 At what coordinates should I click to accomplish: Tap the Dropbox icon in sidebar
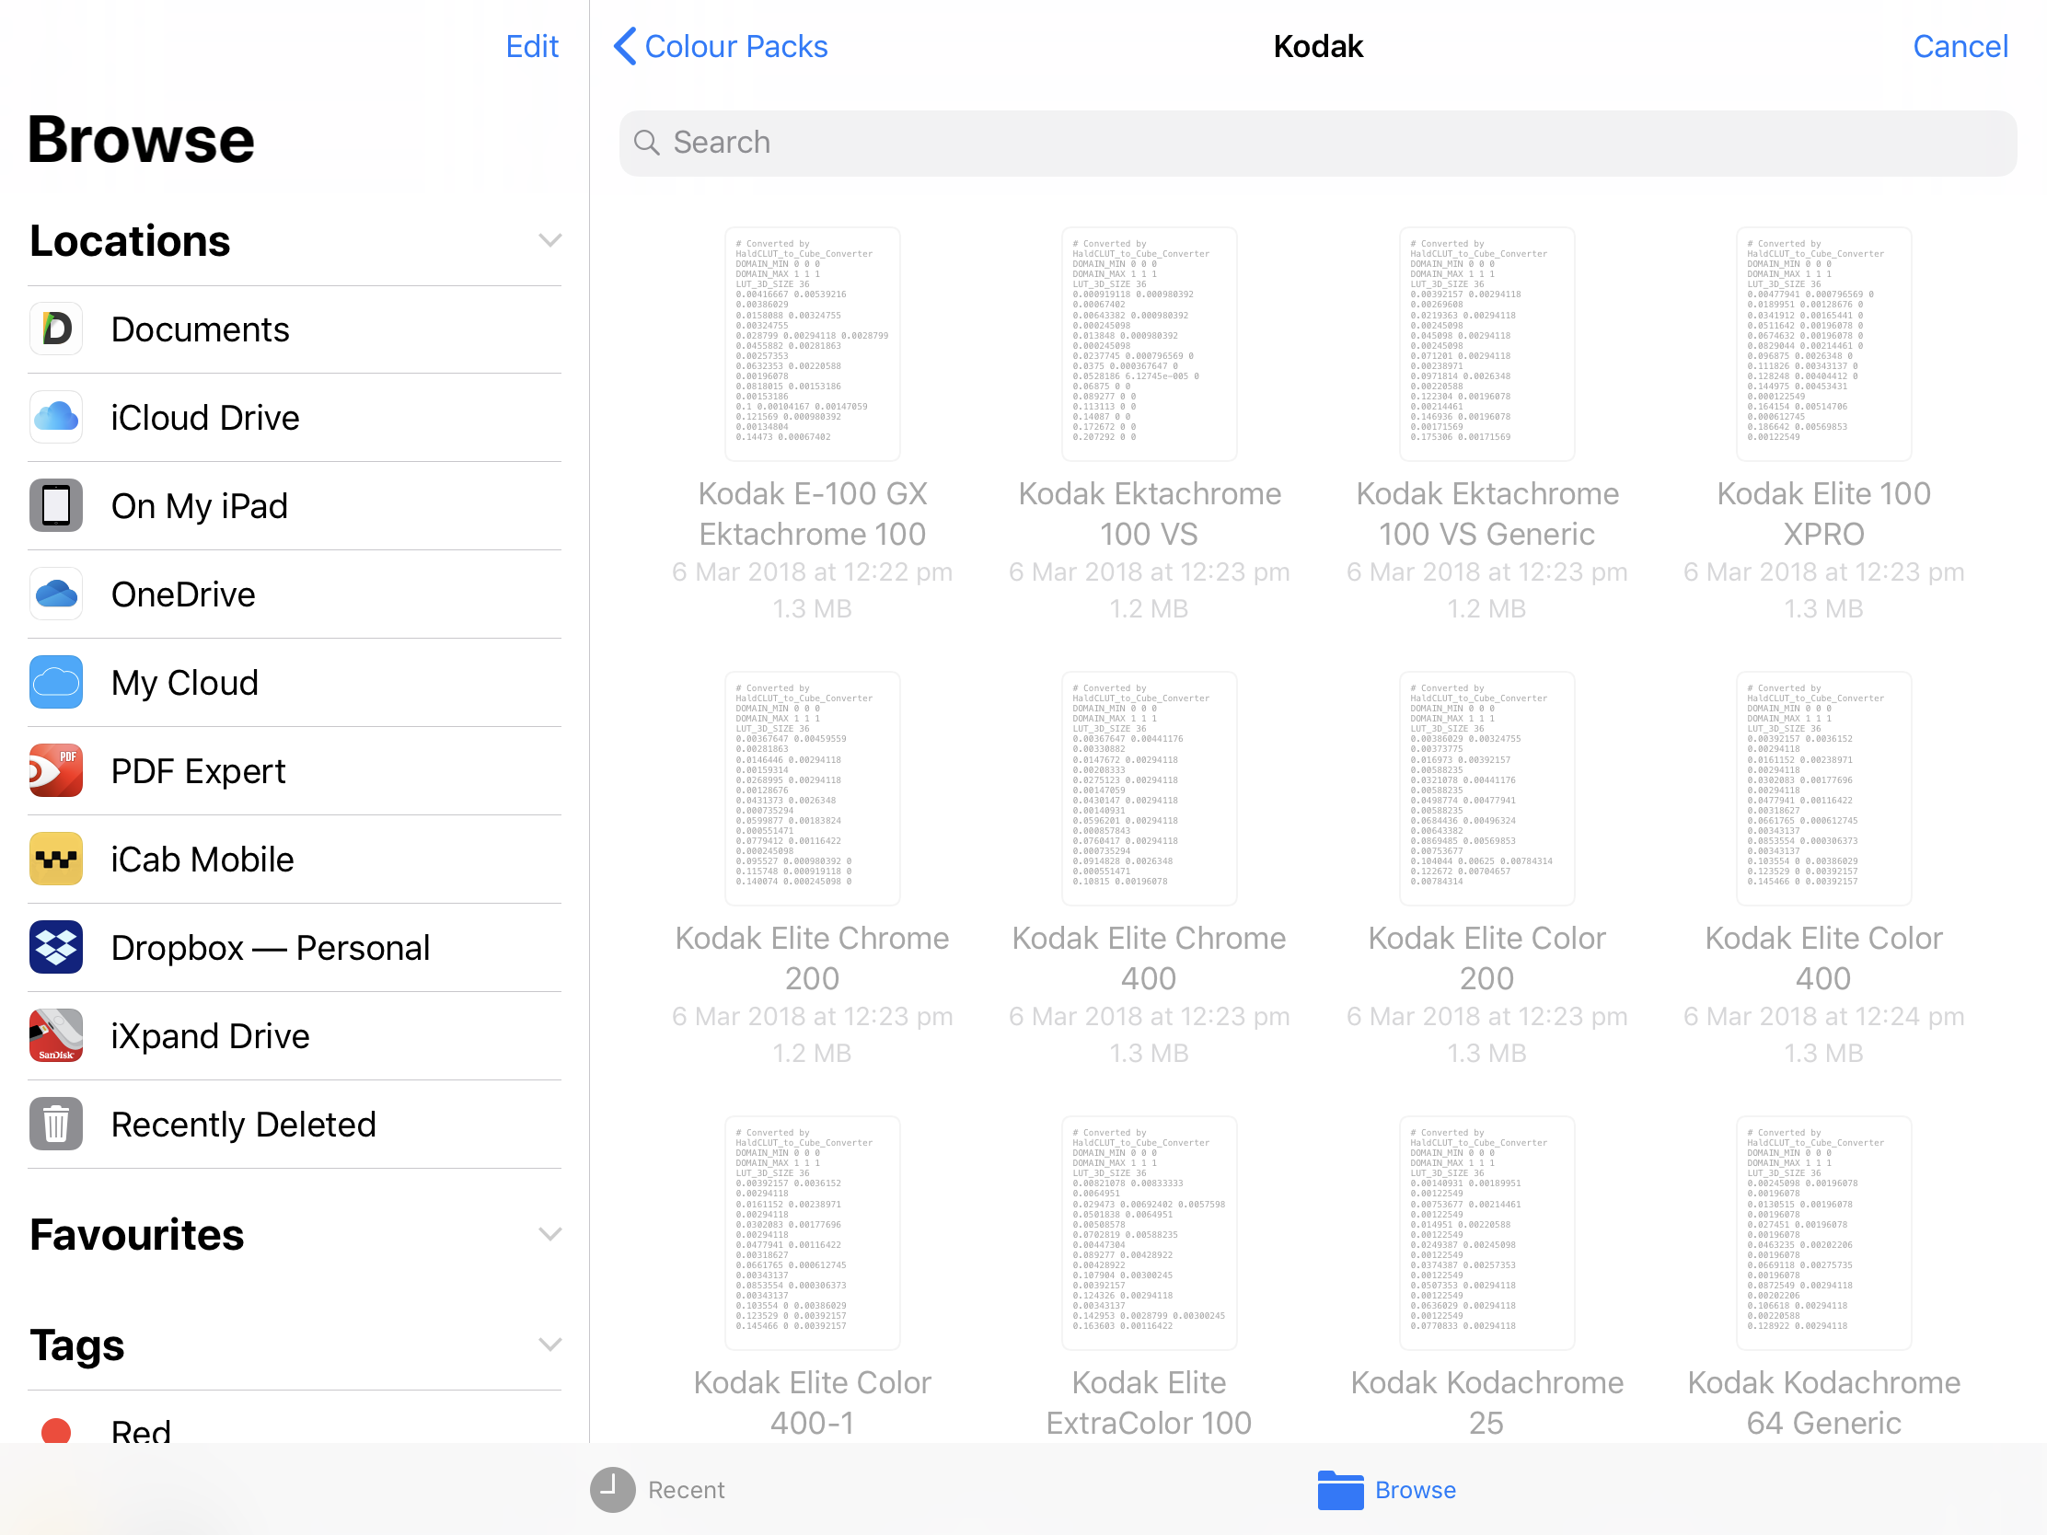click(56, 948)
